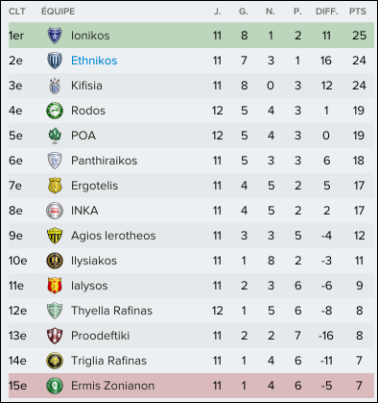Image resolution: width=378 pixels, height=403 pixels.
Task: Select the Triglia Rafinas row
Action: (191, 361)
